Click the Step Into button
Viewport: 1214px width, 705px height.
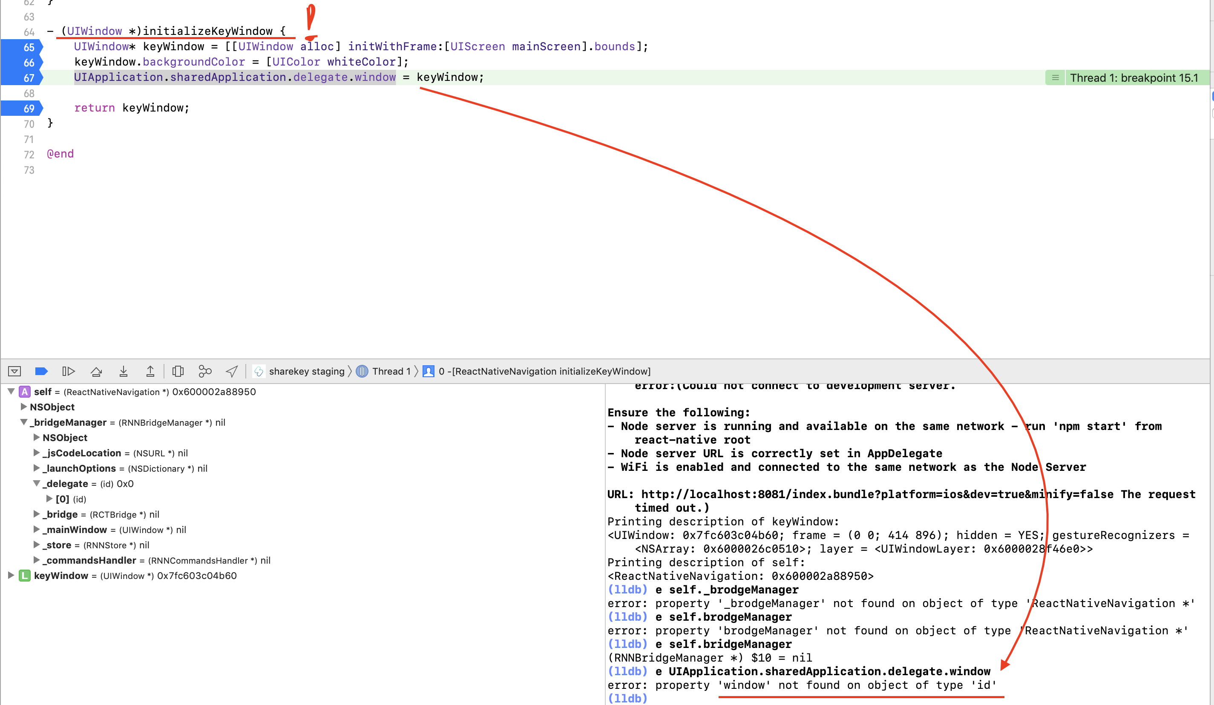124,371
